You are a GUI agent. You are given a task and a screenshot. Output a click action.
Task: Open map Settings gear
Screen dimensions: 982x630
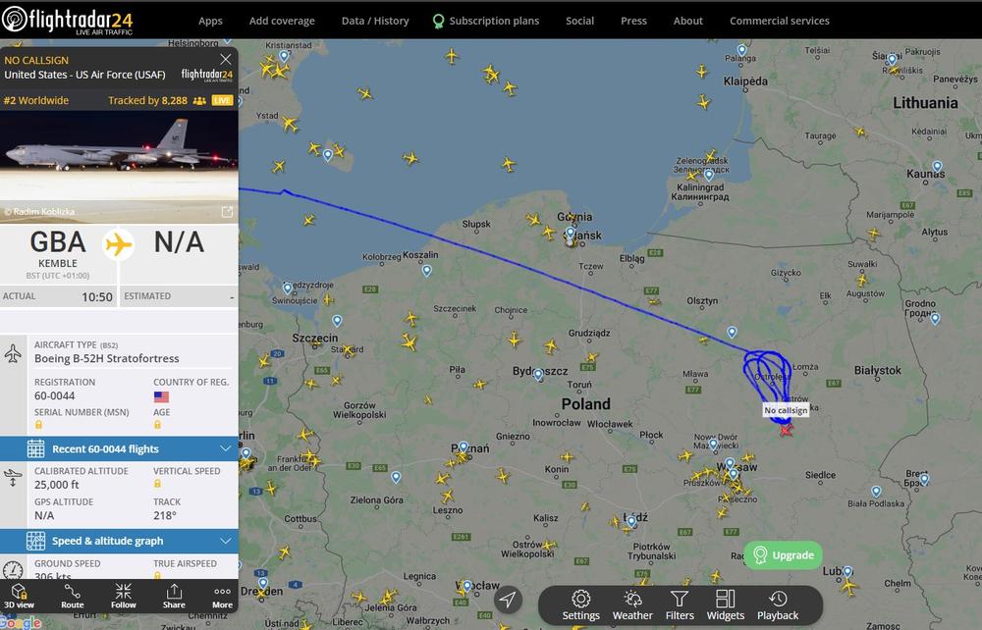pyautogui.click(x=580, y=604)
